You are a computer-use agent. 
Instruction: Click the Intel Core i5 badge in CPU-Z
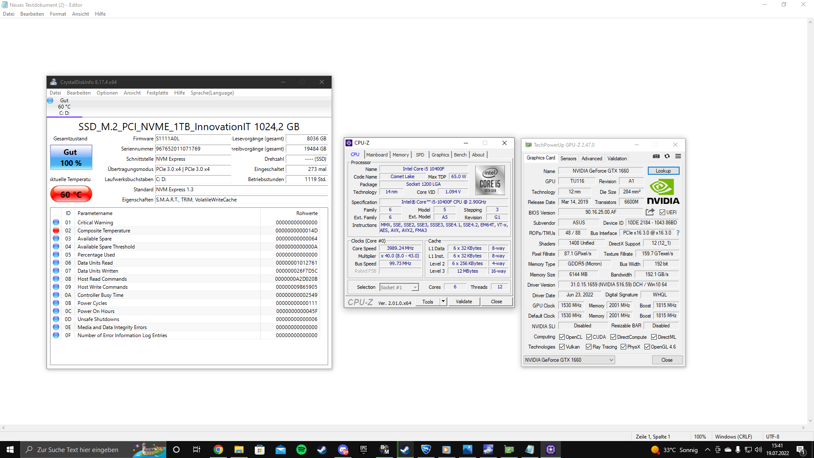[490, 180]
